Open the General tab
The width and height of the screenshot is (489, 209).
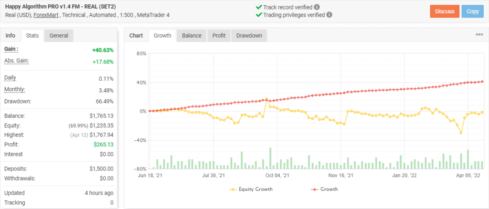[x=59, y=35]
